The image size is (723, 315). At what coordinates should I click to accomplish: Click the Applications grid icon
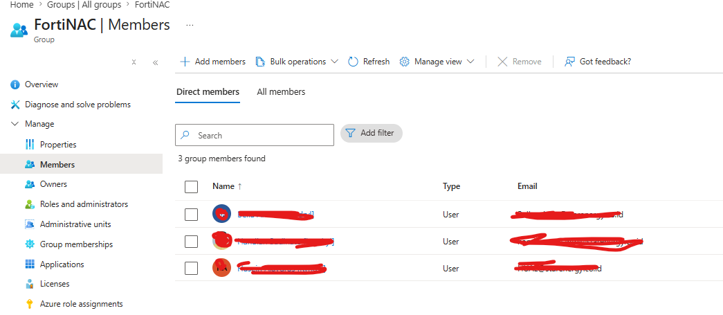coord(30,264)
